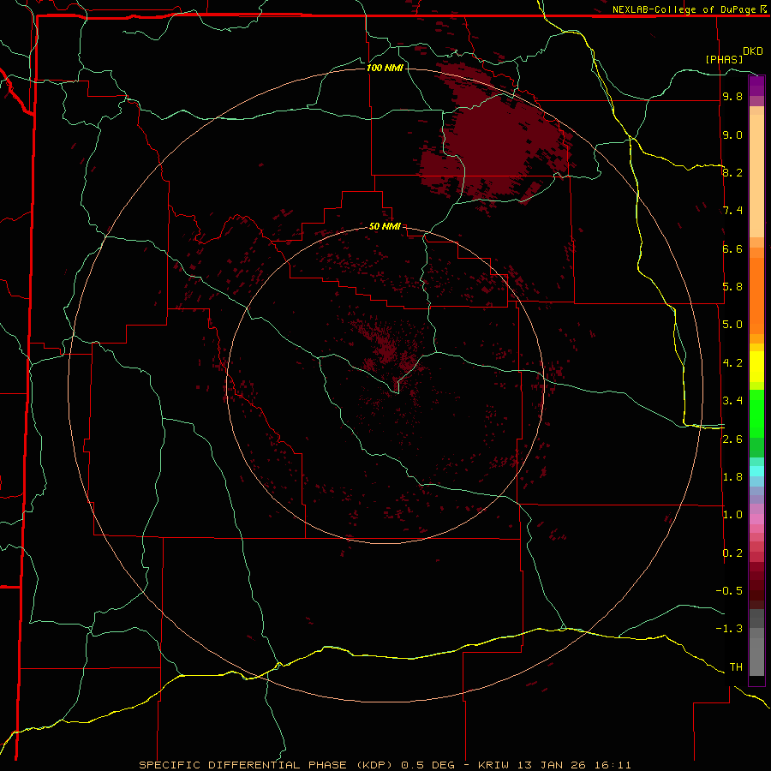This screenshot has height=771, width=771.
Task: Click the 6.6 scale value label
Action: pyautogui.click(x=732, y=248)
